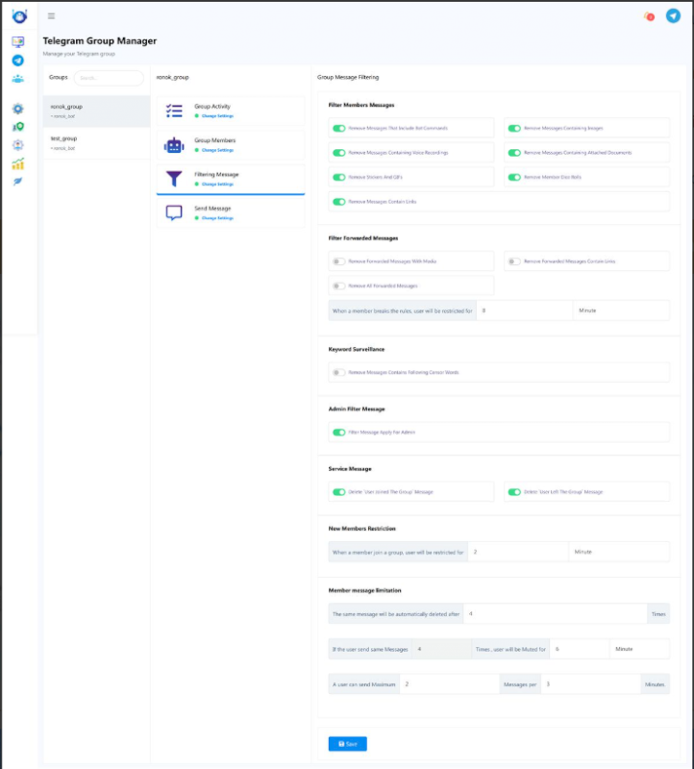Click the Groups search field
Viewport: 694px width, 769px height.
click(109, 78)
